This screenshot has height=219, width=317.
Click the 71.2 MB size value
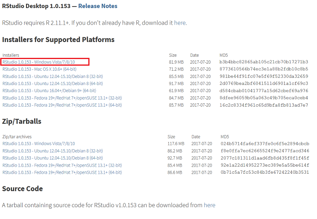176,69
